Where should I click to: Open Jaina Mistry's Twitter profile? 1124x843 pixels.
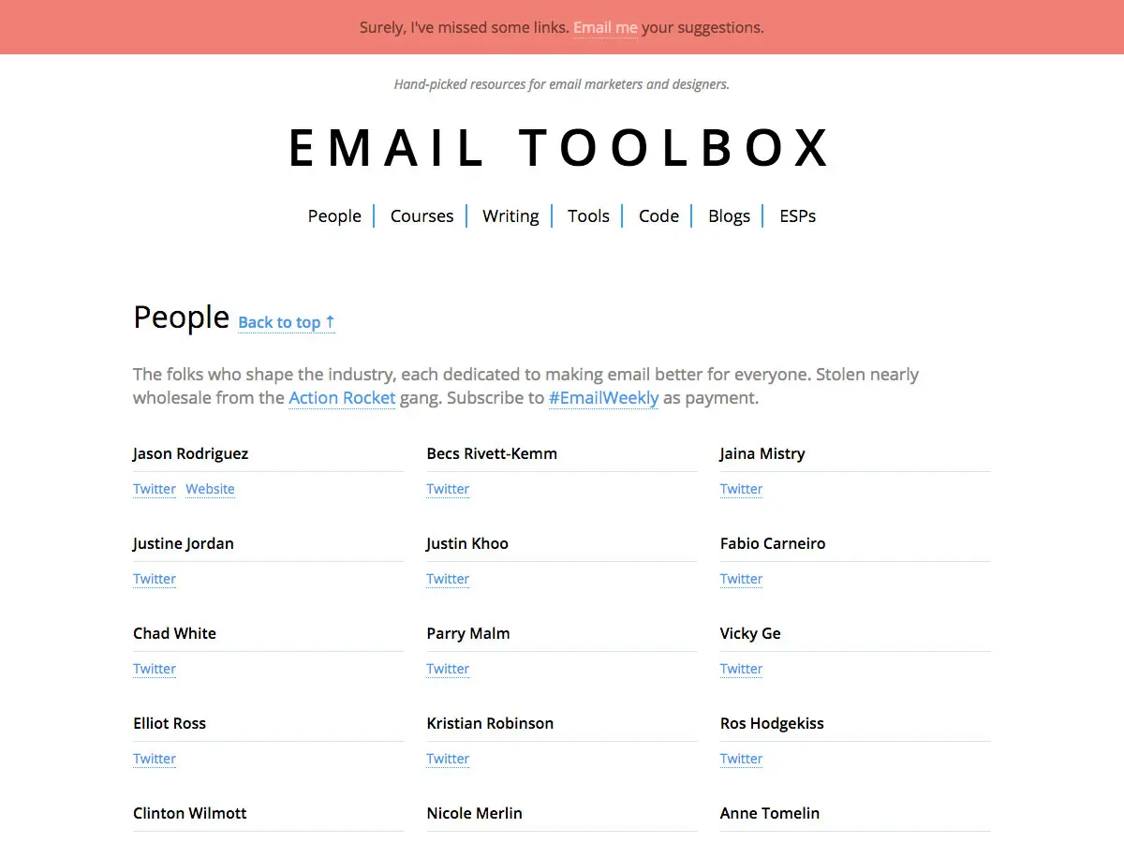(x=741, y=488)
